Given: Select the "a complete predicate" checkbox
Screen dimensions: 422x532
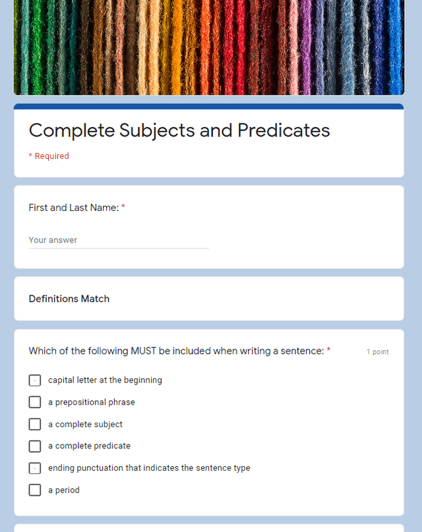Looking at the screenshot, I should click(34, 446).
